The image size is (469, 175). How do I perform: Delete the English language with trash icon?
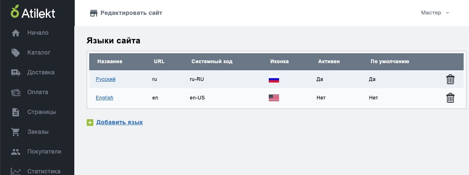pos(450,98)
